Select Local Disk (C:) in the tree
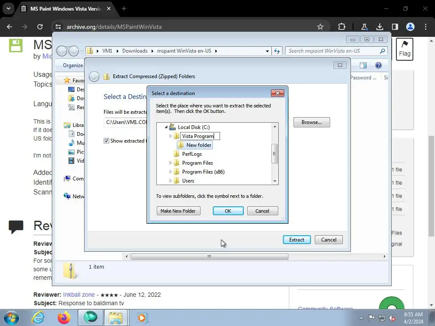435x326 pixels. (x=194, y=127)
